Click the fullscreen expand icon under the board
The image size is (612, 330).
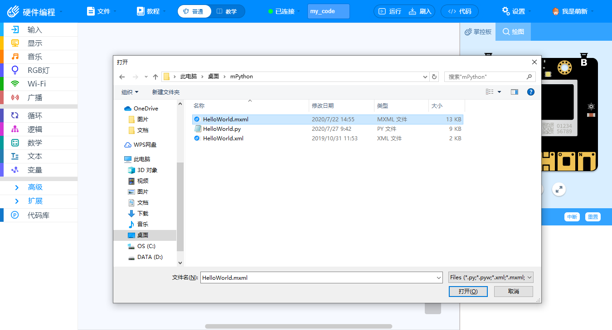(559, 189)
